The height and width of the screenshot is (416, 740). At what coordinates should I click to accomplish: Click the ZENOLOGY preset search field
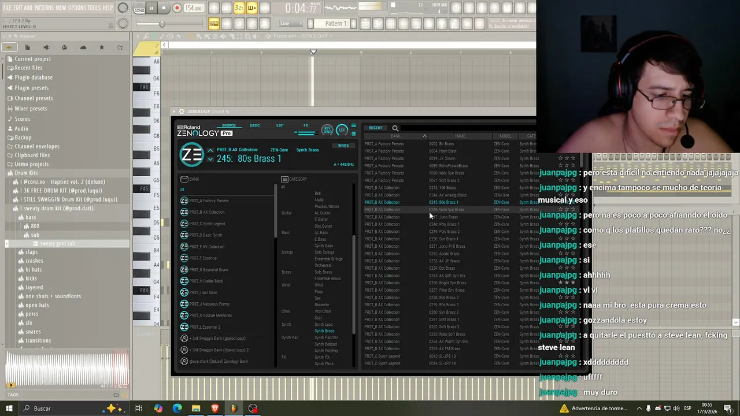tap(468, 128)
